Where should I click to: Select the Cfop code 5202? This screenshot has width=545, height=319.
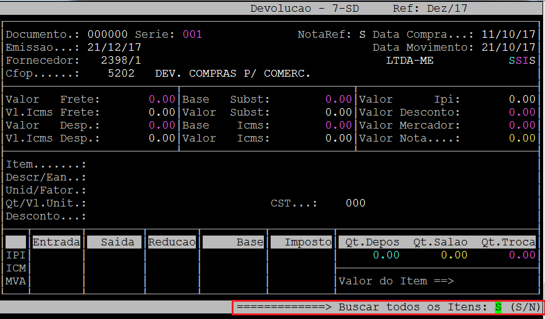[x=120, y=74]
